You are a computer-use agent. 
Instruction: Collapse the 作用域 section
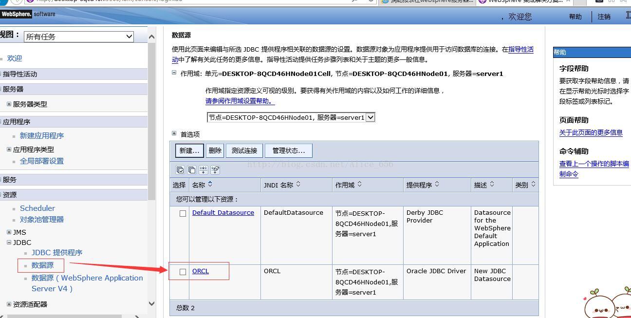pos(174,73)
